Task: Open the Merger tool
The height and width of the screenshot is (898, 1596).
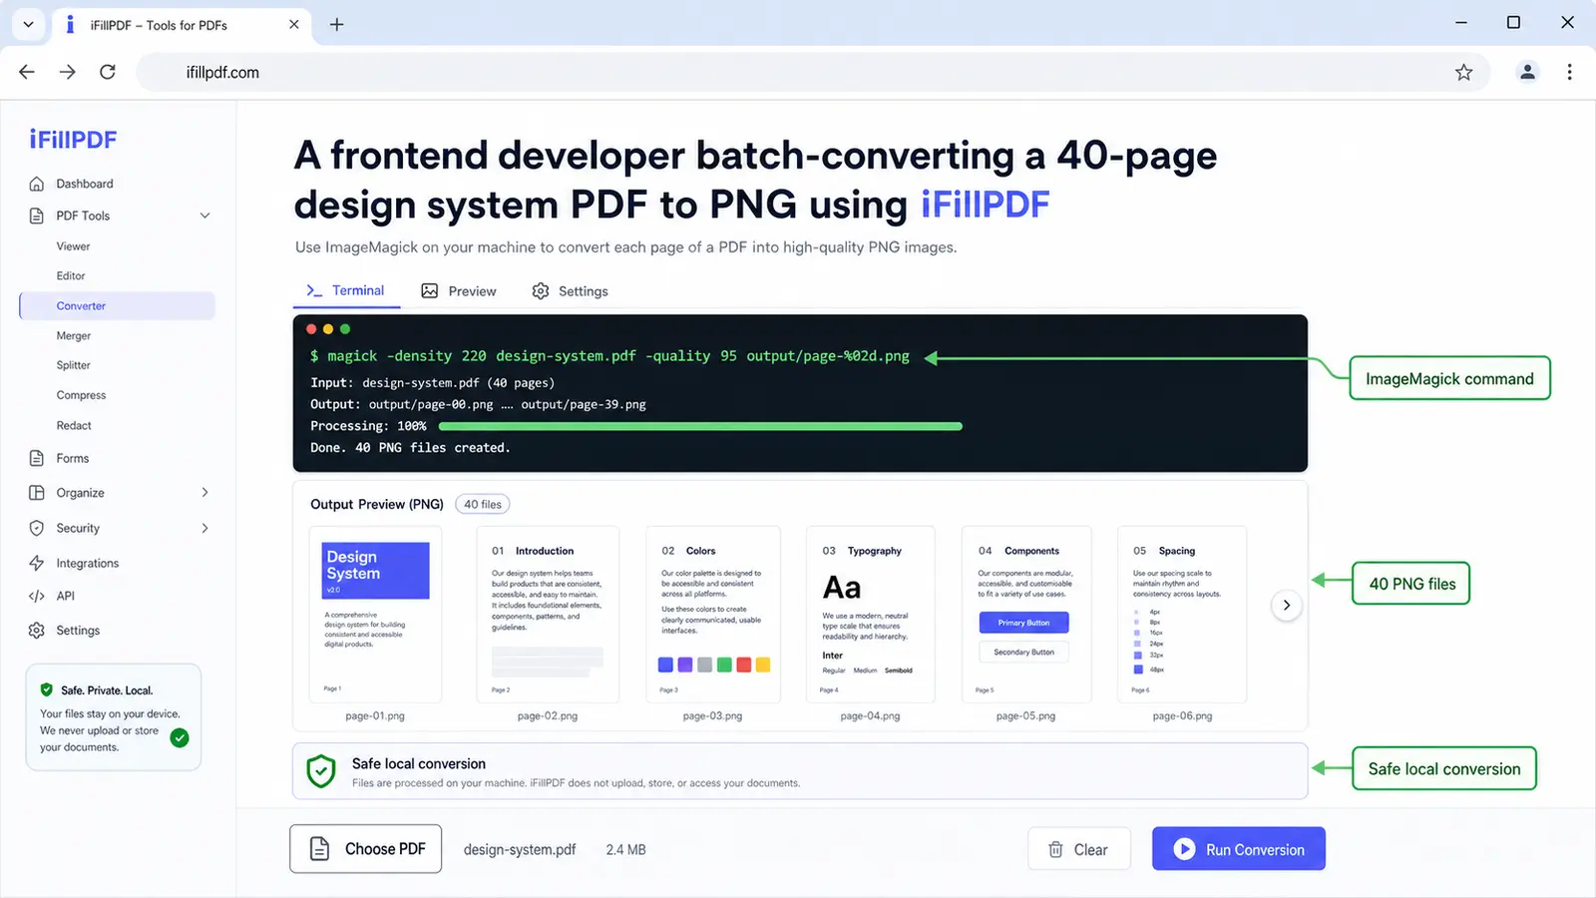Action: click(74, 336)
